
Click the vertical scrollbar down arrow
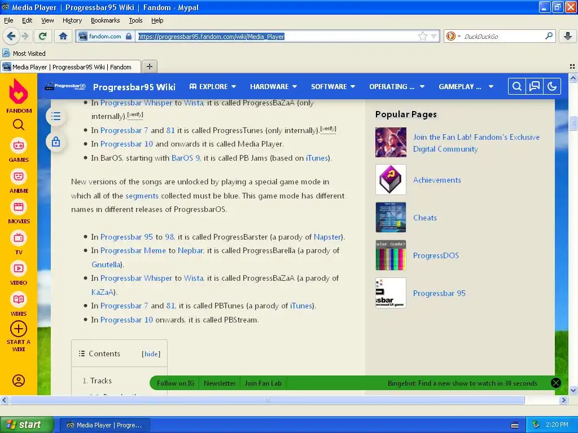(573, 390)
